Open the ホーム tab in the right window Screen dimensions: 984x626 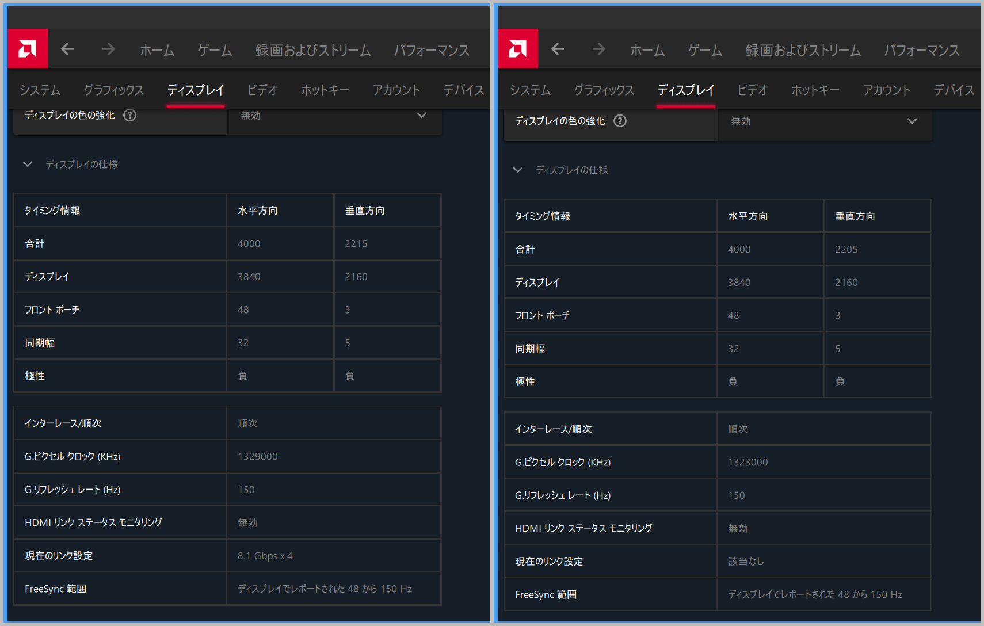647,50
